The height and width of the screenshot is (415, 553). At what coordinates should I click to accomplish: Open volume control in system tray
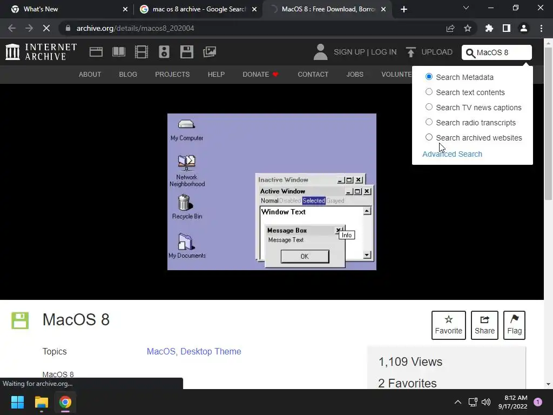(486, 402)
